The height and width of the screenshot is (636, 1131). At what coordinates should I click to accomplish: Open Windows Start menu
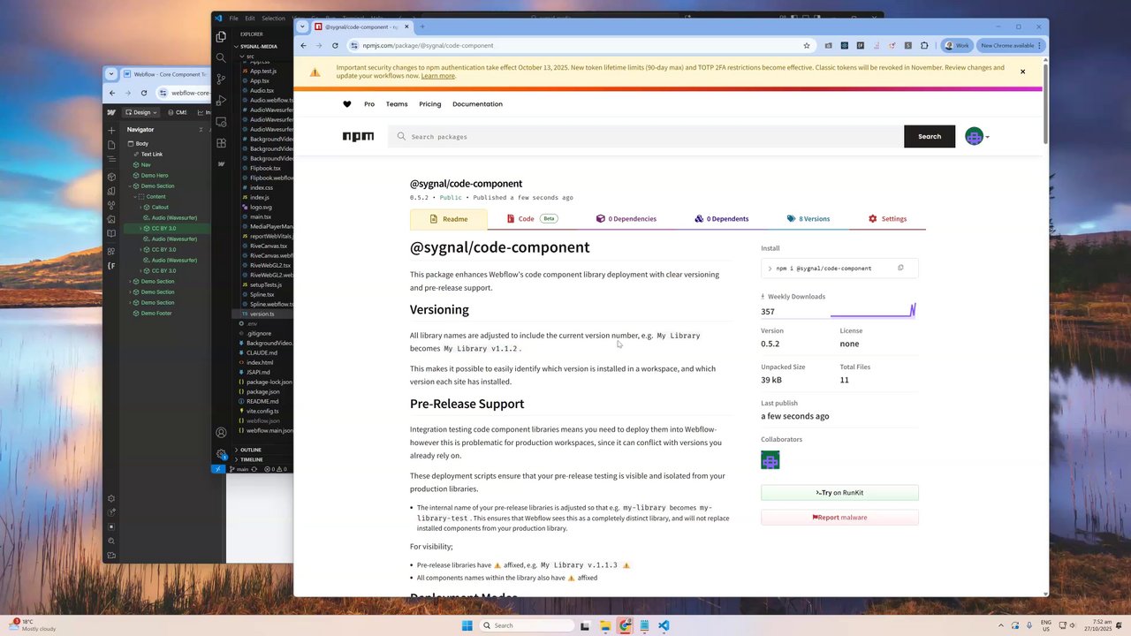(x=467, y=625)
